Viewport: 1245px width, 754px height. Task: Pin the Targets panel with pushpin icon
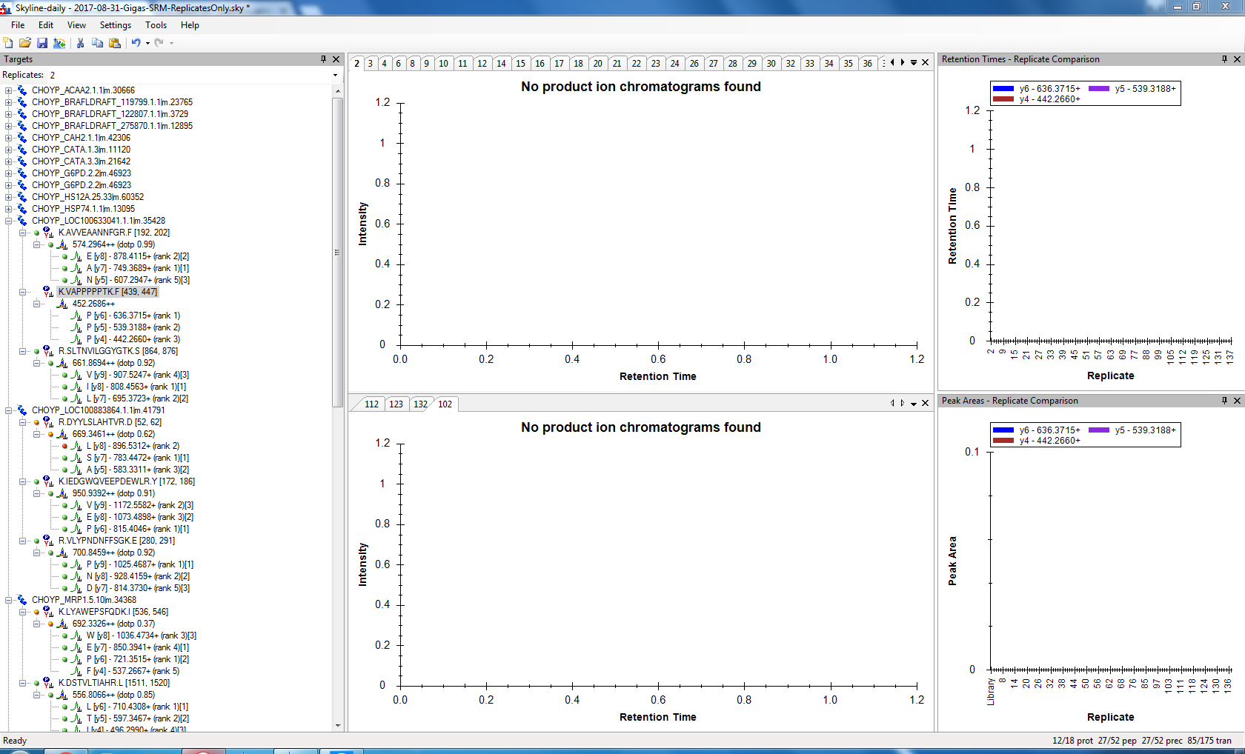click(323, 59)
